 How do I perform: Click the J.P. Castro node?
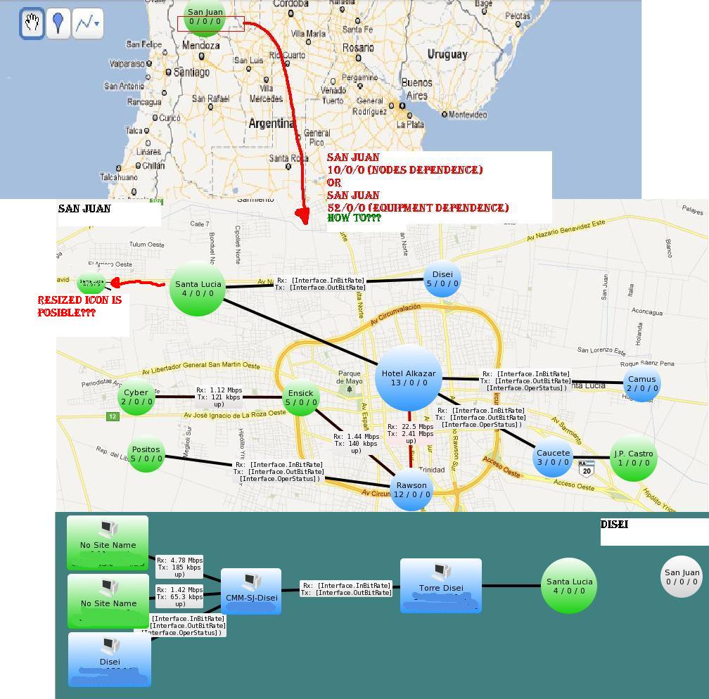634,458
